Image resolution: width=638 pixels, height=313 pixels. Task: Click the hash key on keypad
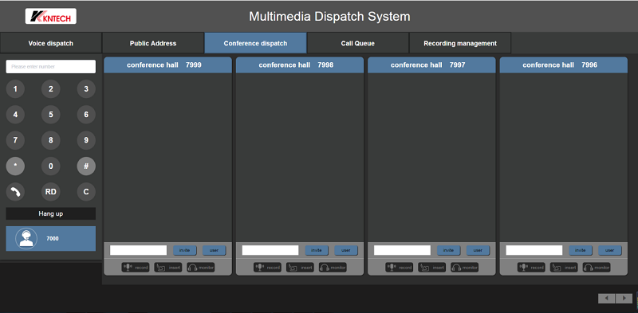[86, 166]
